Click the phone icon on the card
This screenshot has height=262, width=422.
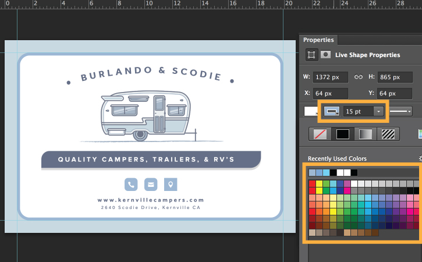(131, 185)
